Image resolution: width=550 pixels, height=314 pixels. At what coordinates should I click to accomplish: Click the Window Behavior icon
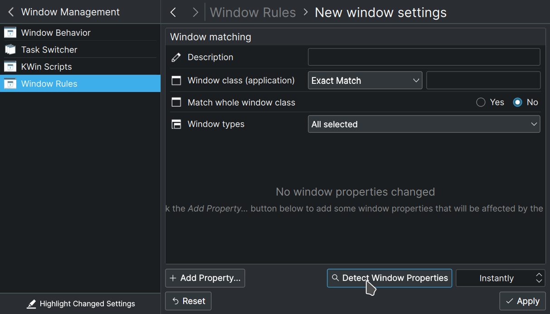10,33
